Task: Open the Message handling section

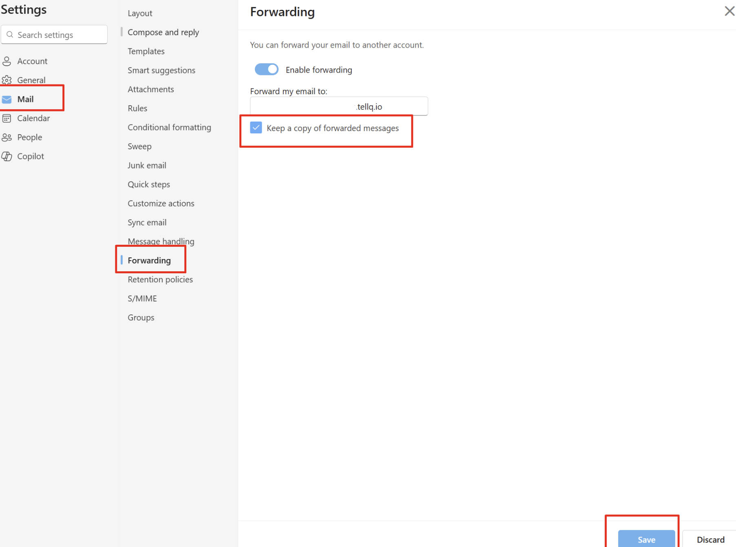Action: click(161, 241)
